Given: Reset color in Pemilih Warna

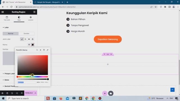Looking at the screenshot, I should (37, 50).
